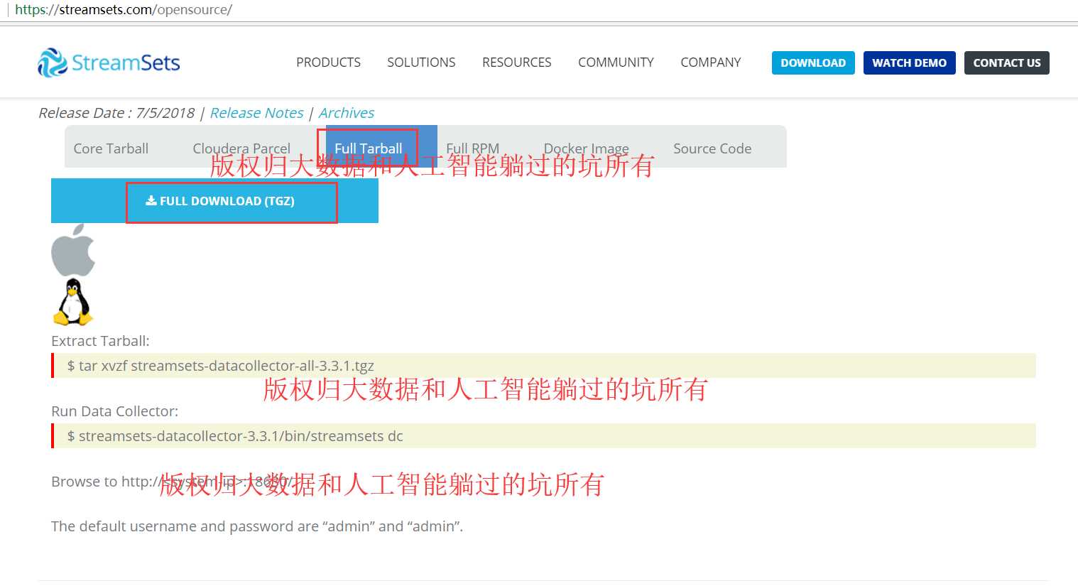Click the blue DOWNLOAD button
The image size is (1078, 586).
[x=813, y=63]
